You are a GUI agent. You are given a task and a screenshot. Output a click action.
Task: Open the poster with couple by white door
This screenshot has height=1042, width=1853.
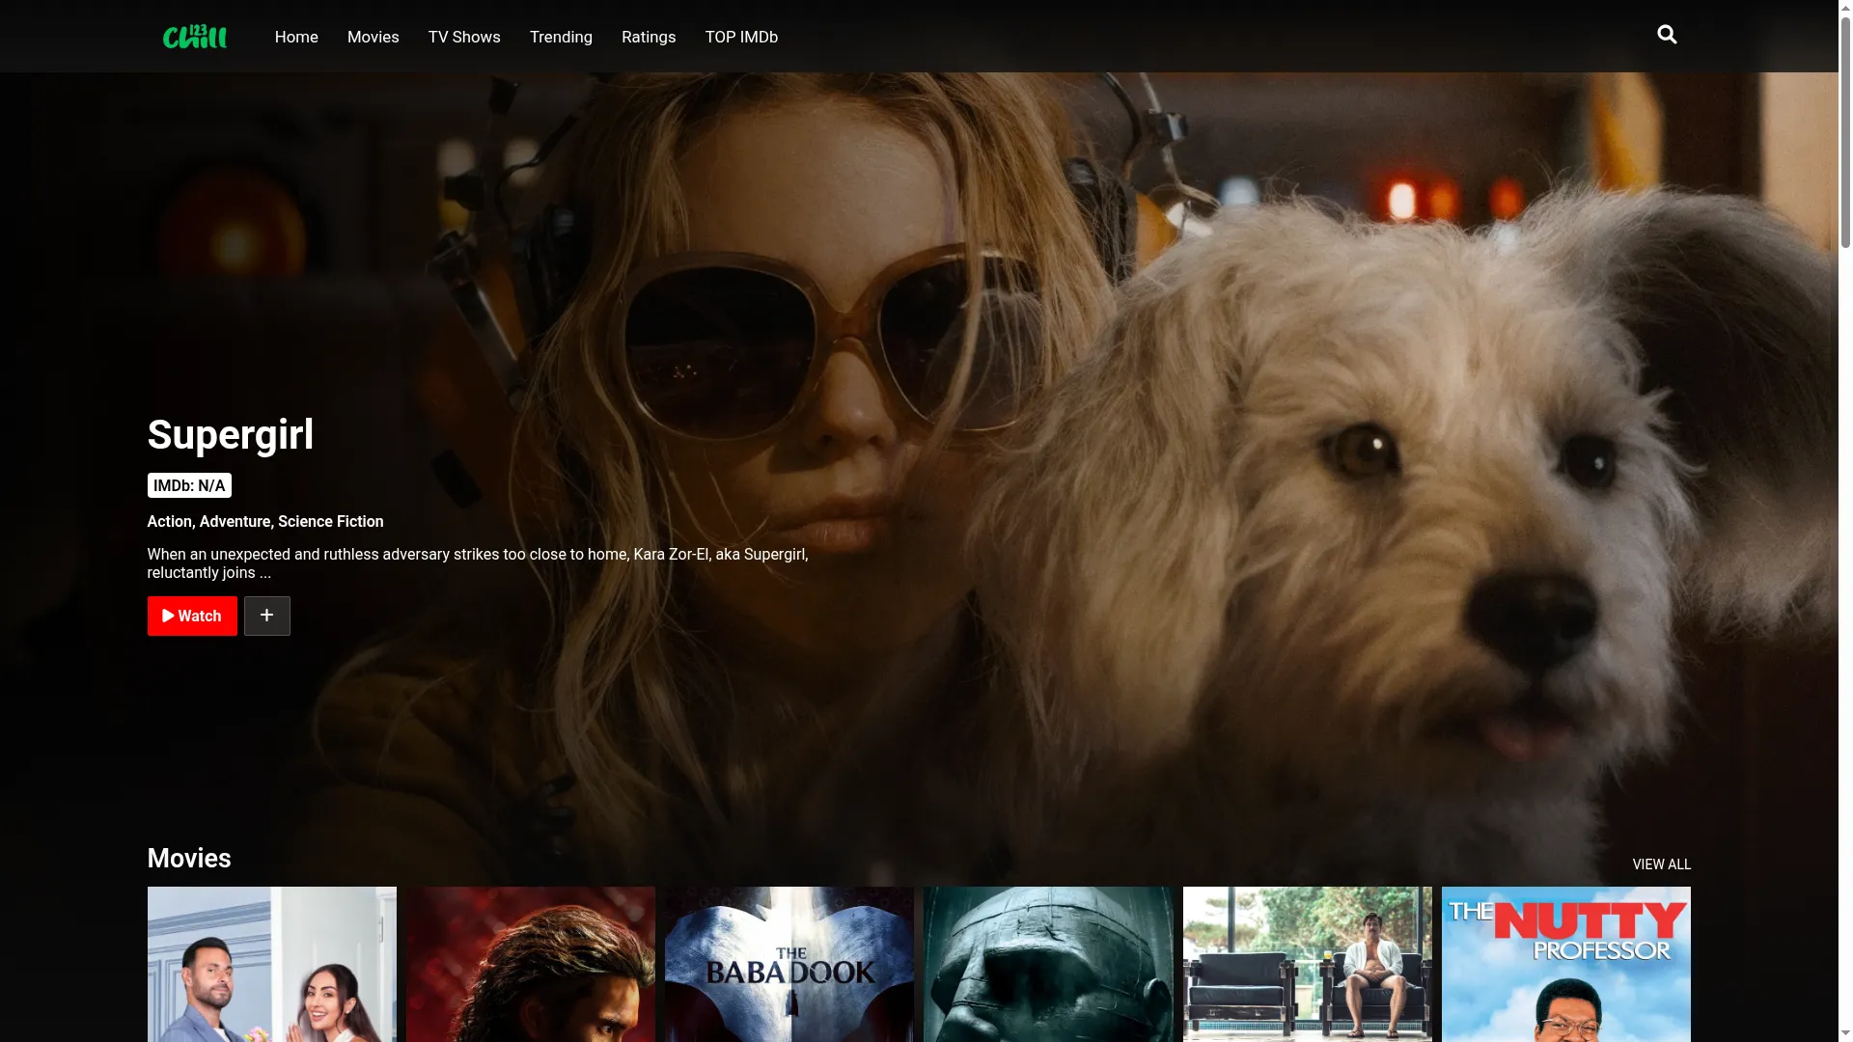point(272,964)
